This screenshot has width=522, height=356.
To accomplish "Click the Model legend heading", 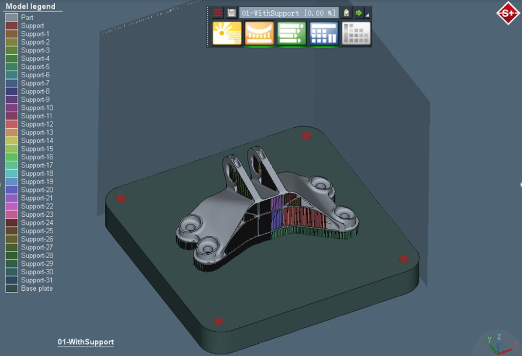I will click(x=30, y=6).
